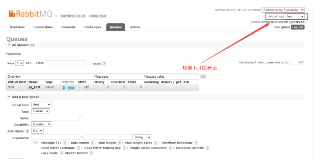Sort by Virtual host column
The height and width of the screenshot is (160, 323).
pos(17,82)
